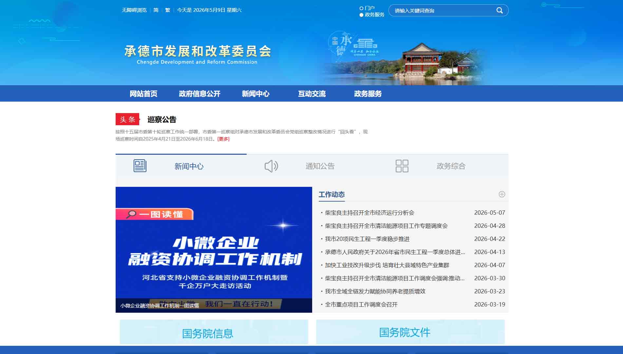This screenshot has width=623, height=354.
Task: Open 互动交流 navigation item
Action: pos(312,94)
